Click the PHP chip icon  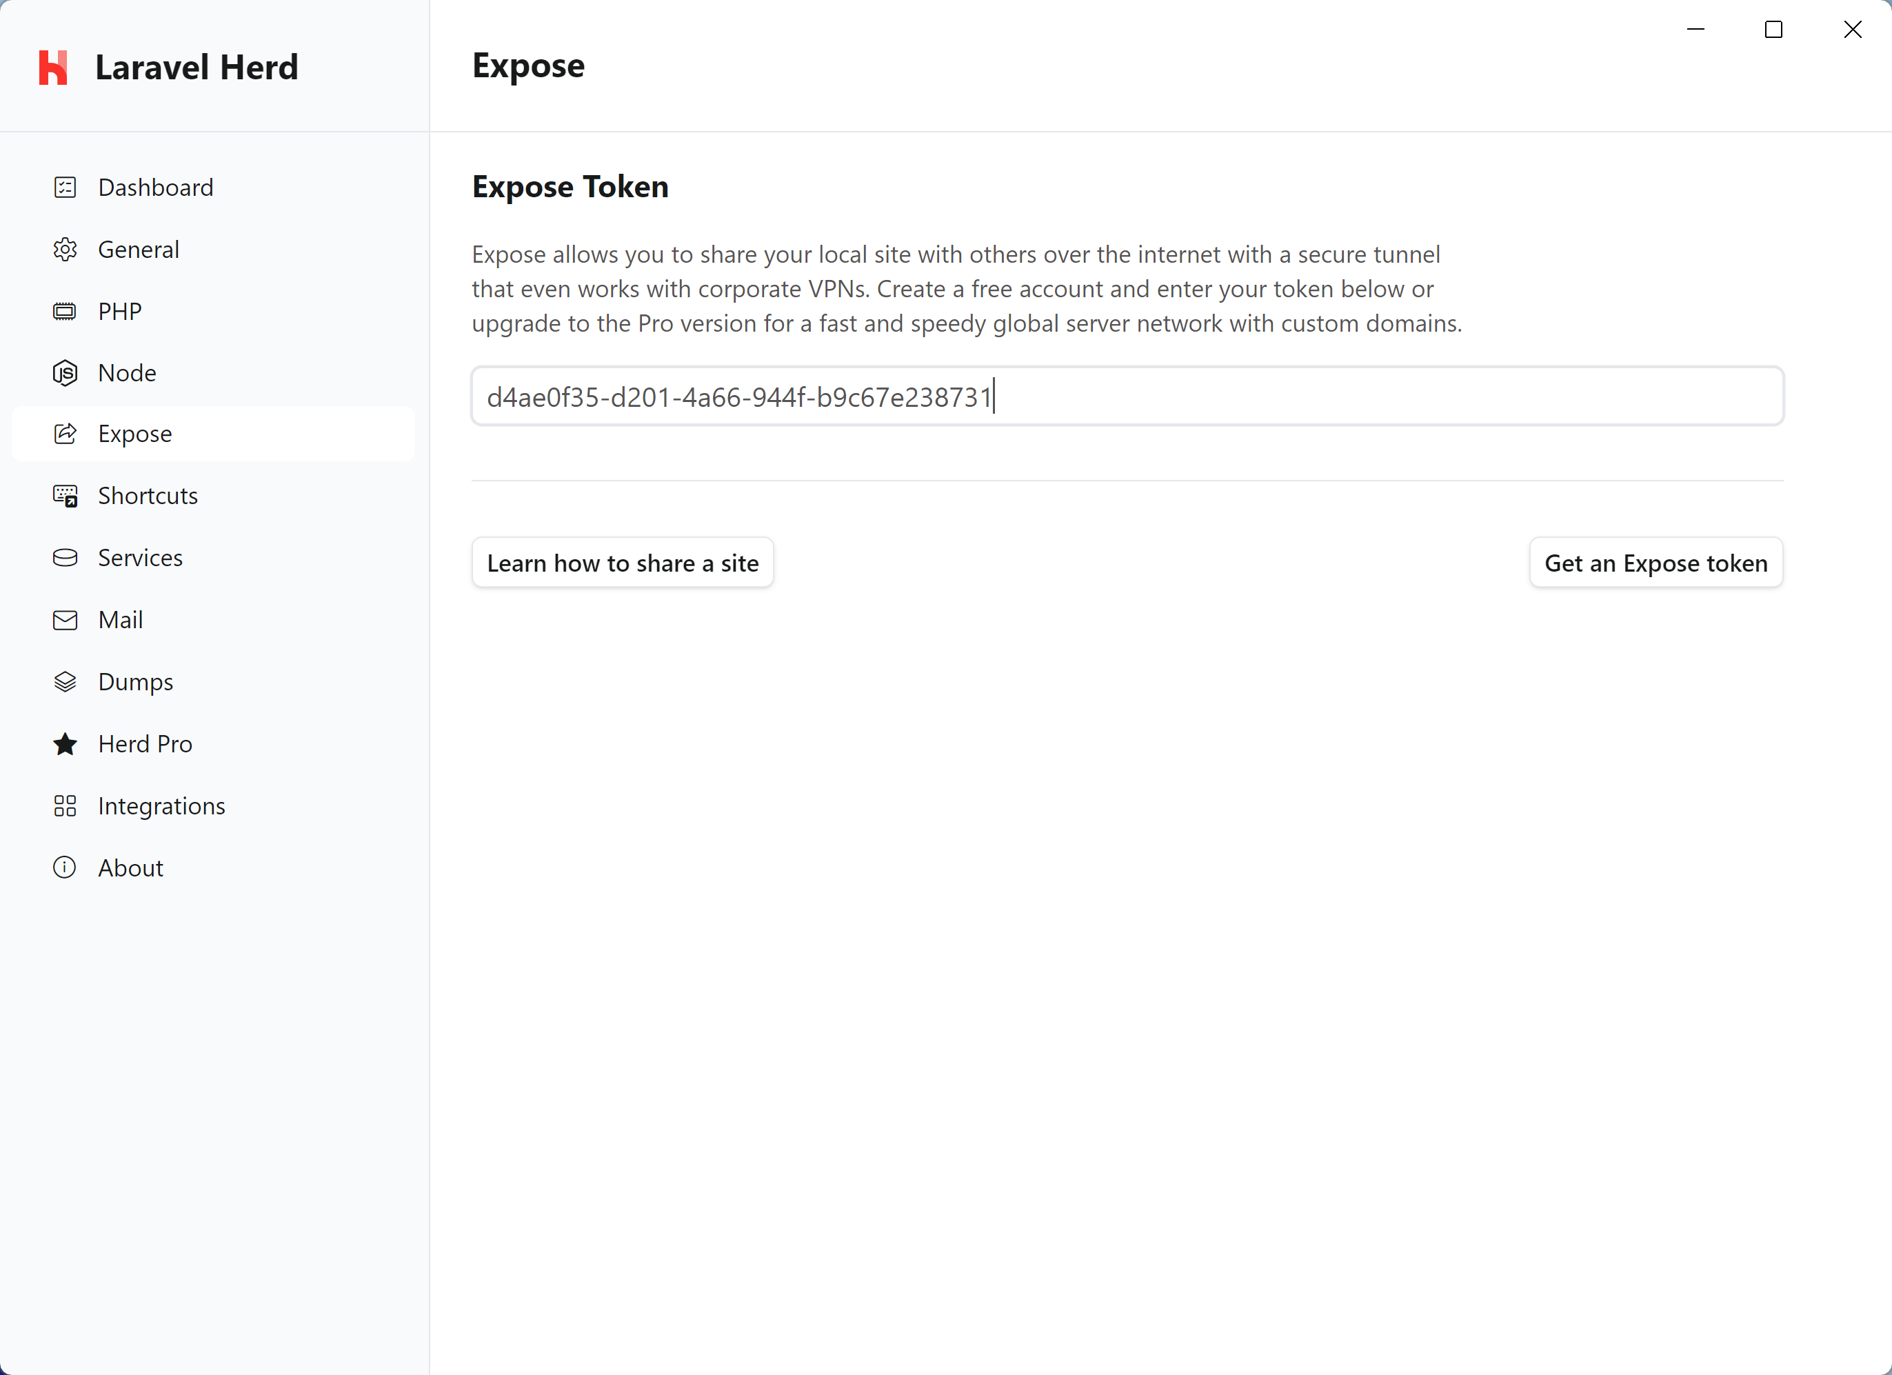64,310
